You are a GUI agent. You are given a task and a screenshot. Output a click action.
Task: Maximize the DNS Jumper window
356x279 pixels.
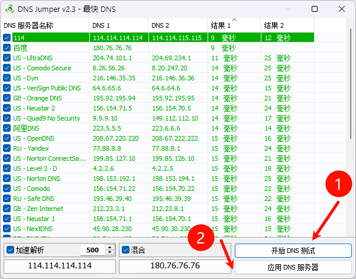tap(315, 9)
